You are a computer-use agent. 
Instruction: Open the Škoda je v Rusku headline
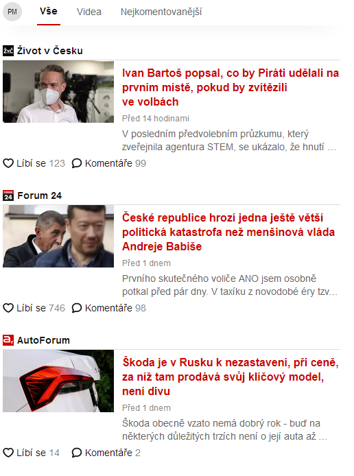click(231, 377)
